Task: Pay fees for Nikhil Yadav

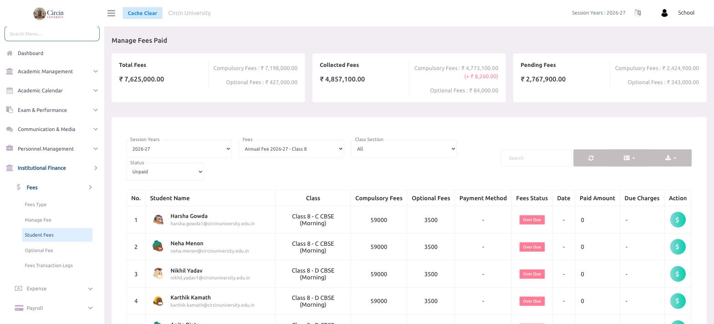Action: click(678, 274)
